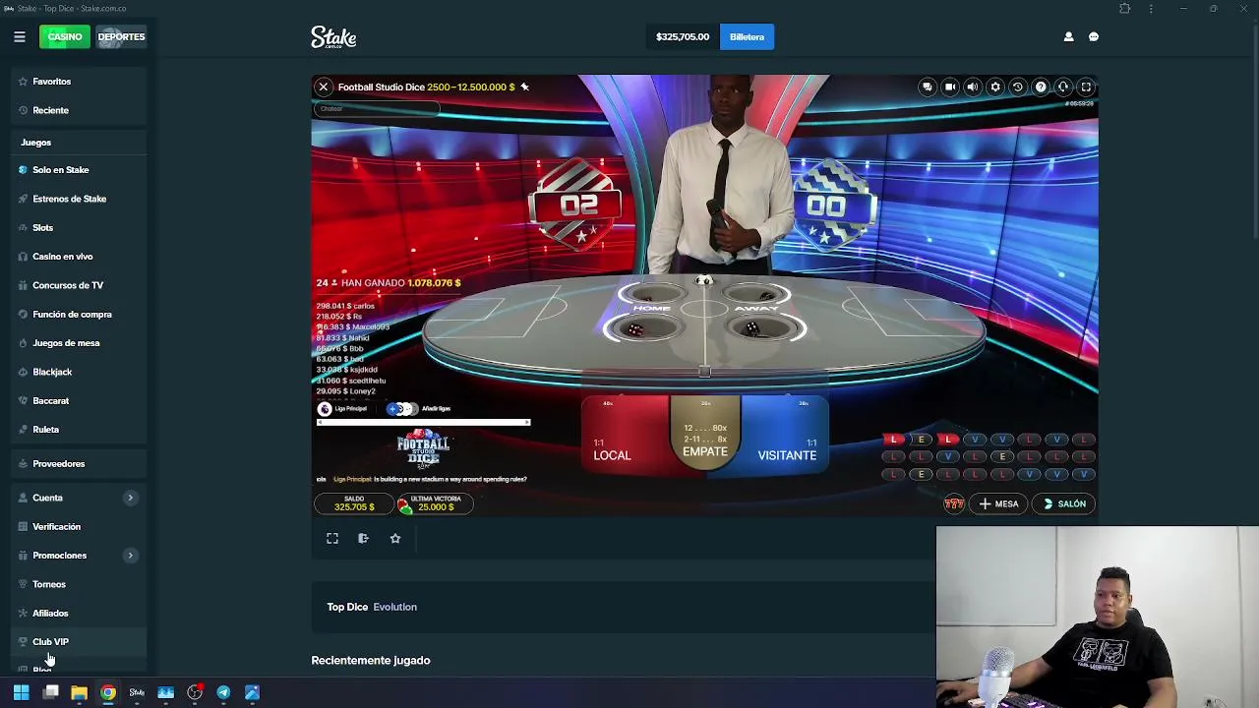Select Estrenos de Stake
1259x708 pixels.
pyautogui.click(x=80, y=199)
